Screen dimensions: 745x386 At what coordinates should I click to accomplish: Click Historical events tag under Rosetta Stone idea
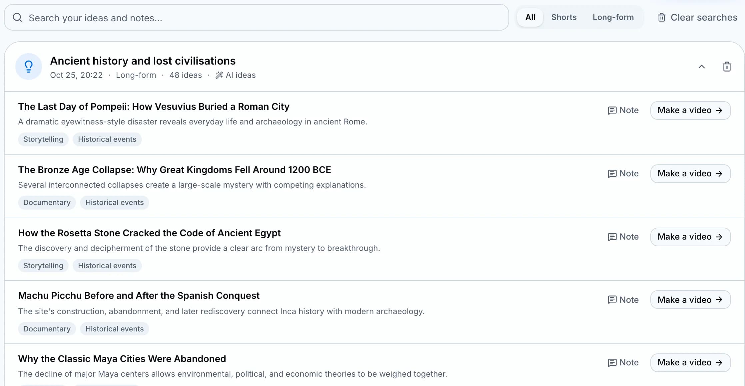[x=107, y=266]
